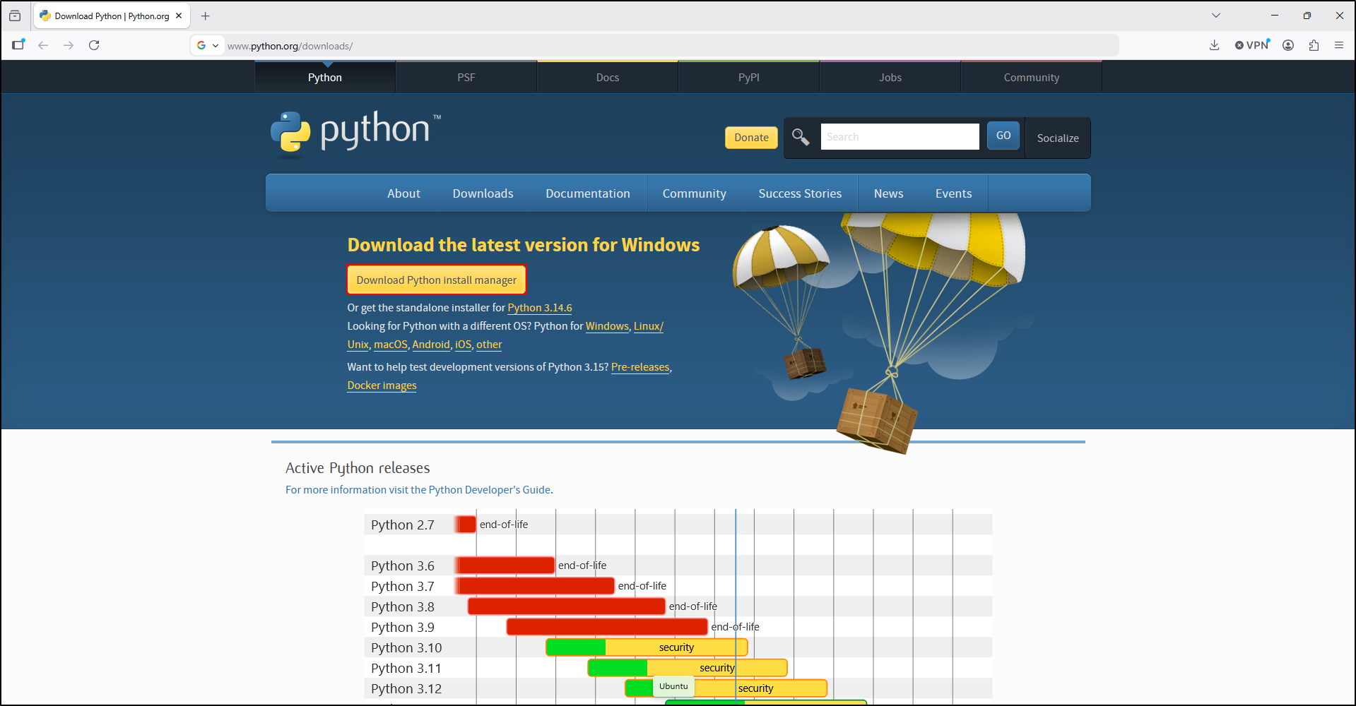Open the Python 3.14.6 standalone installer link
The image size is (1356, 706).
540,308
